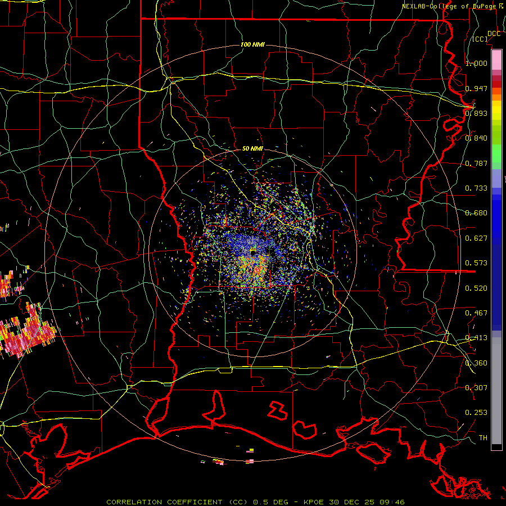Pick the lavender segment near 0.733
Viewport: 506px width, 506px height.
point(496,179)
